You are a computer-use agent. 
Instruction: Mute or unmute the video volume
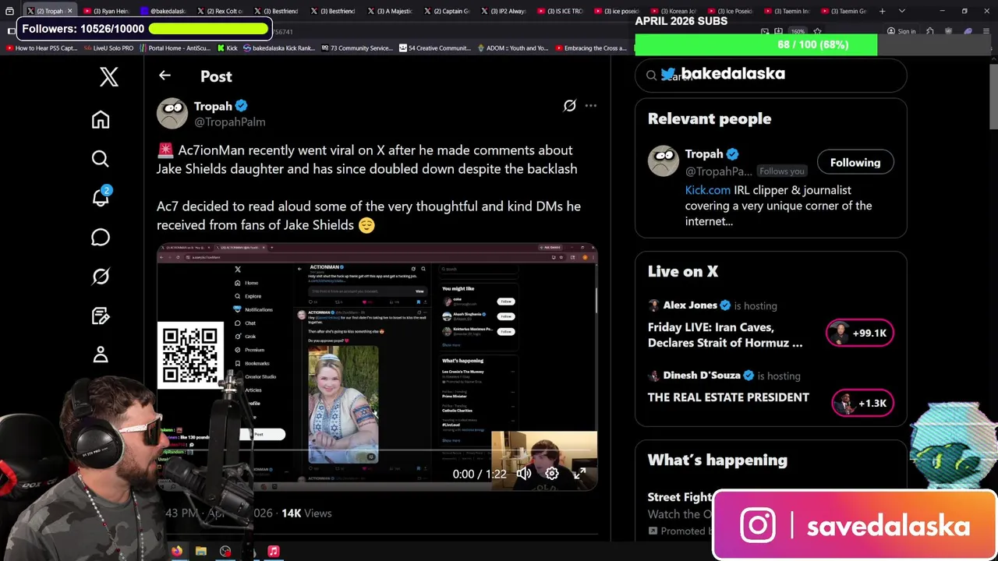click(x=524, y=473)
